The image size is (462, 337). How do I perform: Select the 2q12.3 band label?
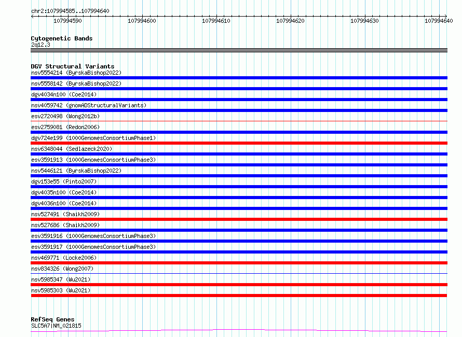pos(40,45)
